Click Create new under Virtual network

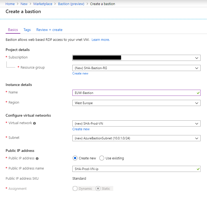coord(81,129)
